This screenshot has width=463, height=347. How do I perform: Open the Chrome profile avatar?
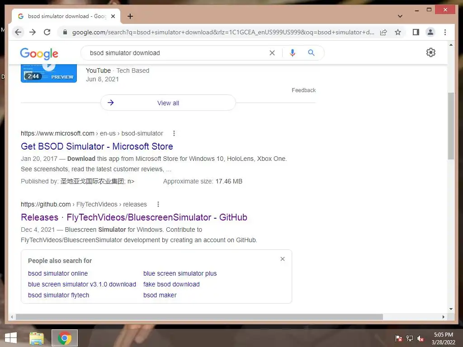430,32
